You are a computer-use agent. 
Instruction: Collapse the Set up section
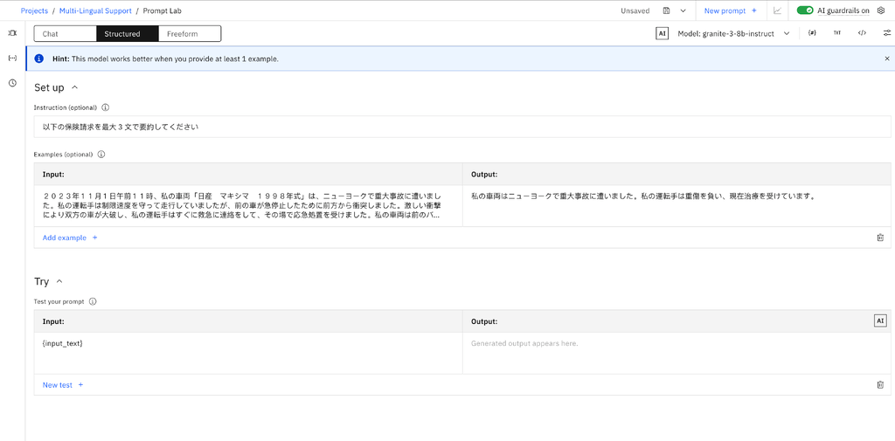[74, 87]
